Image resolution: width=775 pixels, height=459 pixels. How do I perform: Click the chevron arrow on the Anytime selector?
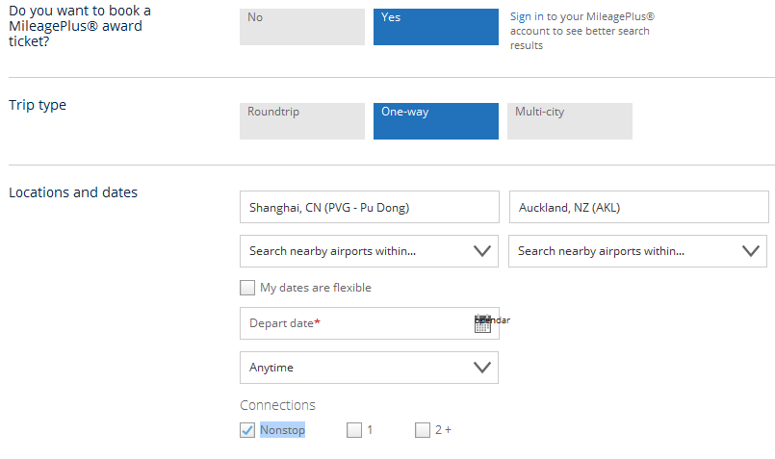point(482,368)
